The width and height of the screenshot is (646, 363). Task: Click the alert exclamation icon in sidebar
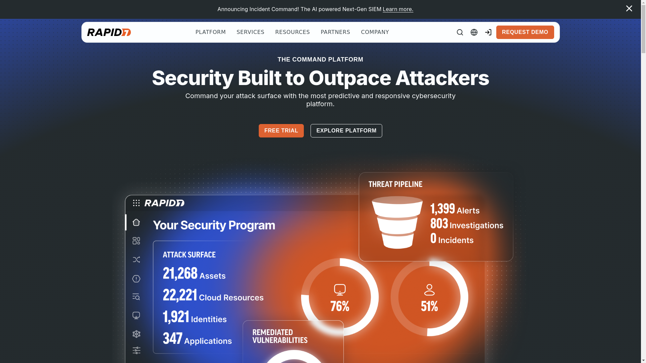point(136,279)
